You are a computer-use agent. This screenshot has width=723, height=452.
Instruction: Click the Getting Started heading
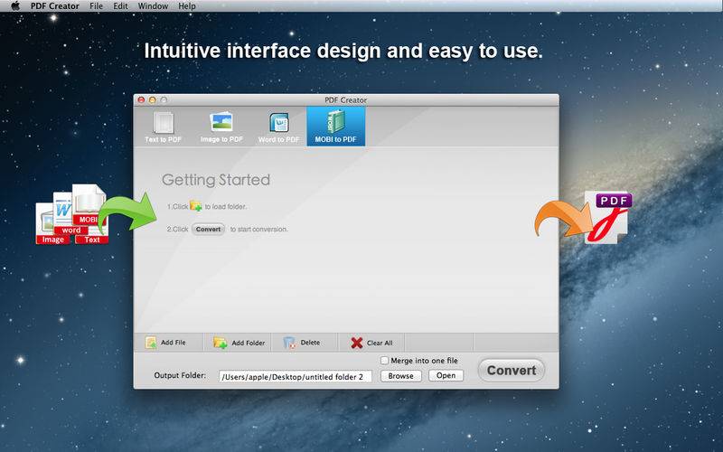(x=216, y=180)
